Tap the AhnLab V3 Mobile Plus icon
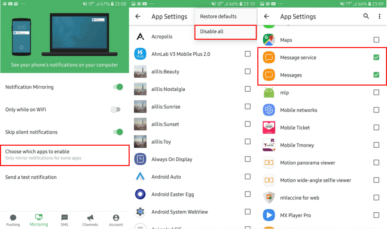 [140, 54]
